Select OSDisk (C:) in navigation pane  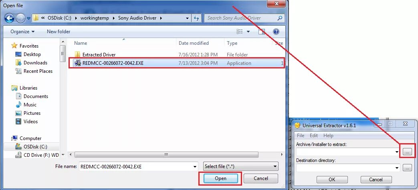coord(35,147)
